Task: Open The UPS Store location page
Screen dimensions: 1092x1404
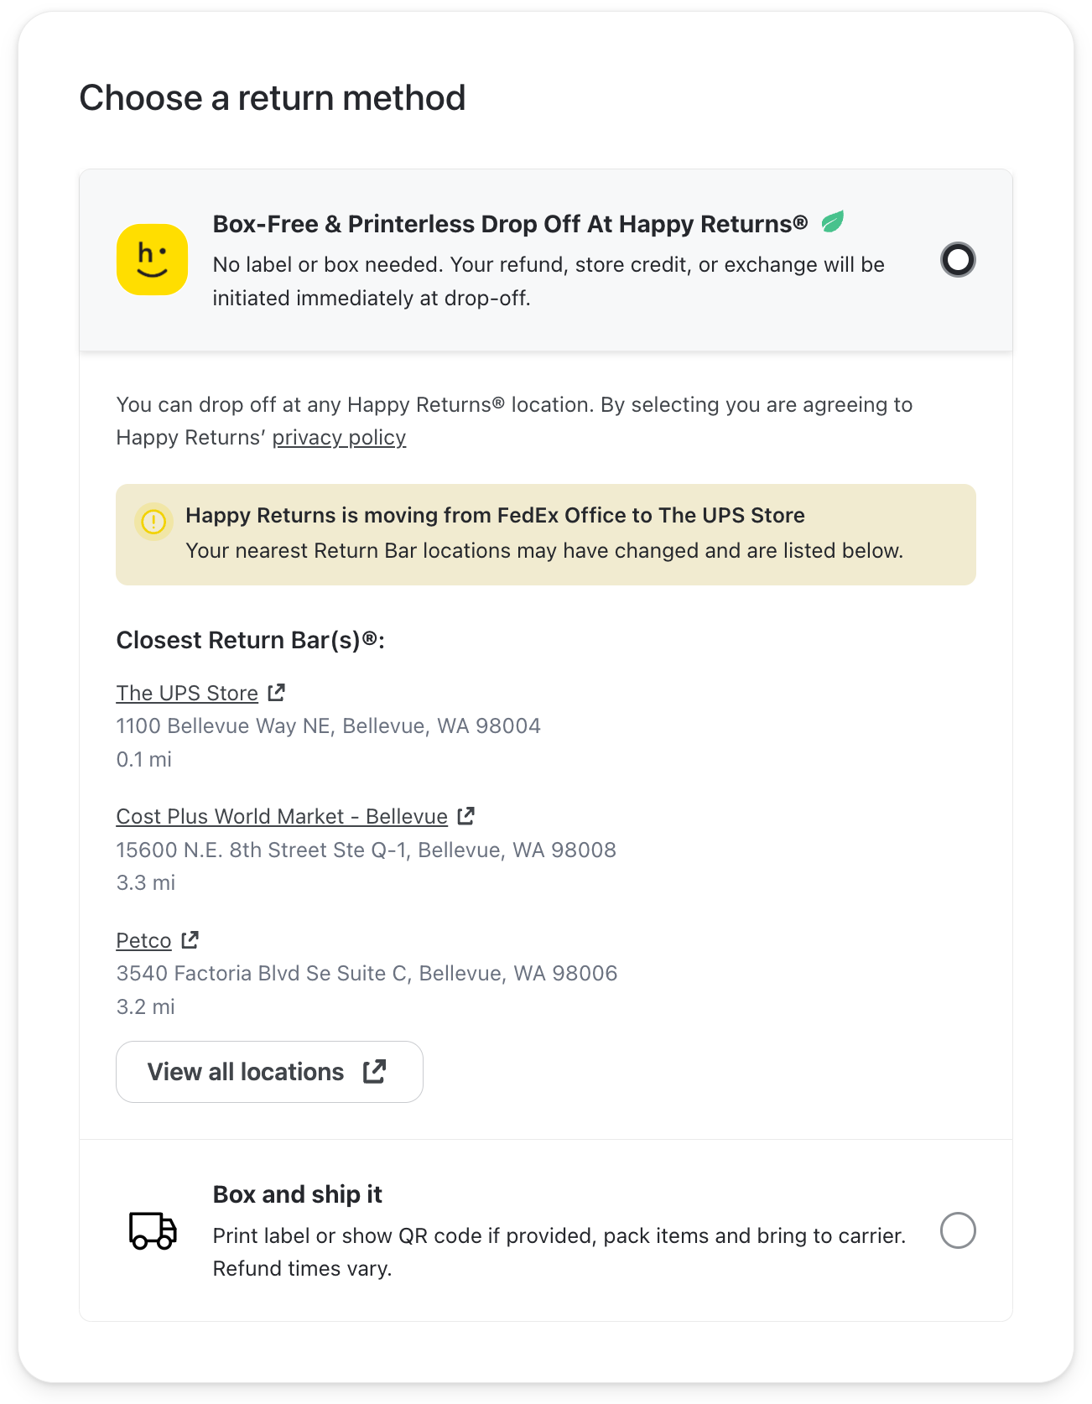Action: 187,692
